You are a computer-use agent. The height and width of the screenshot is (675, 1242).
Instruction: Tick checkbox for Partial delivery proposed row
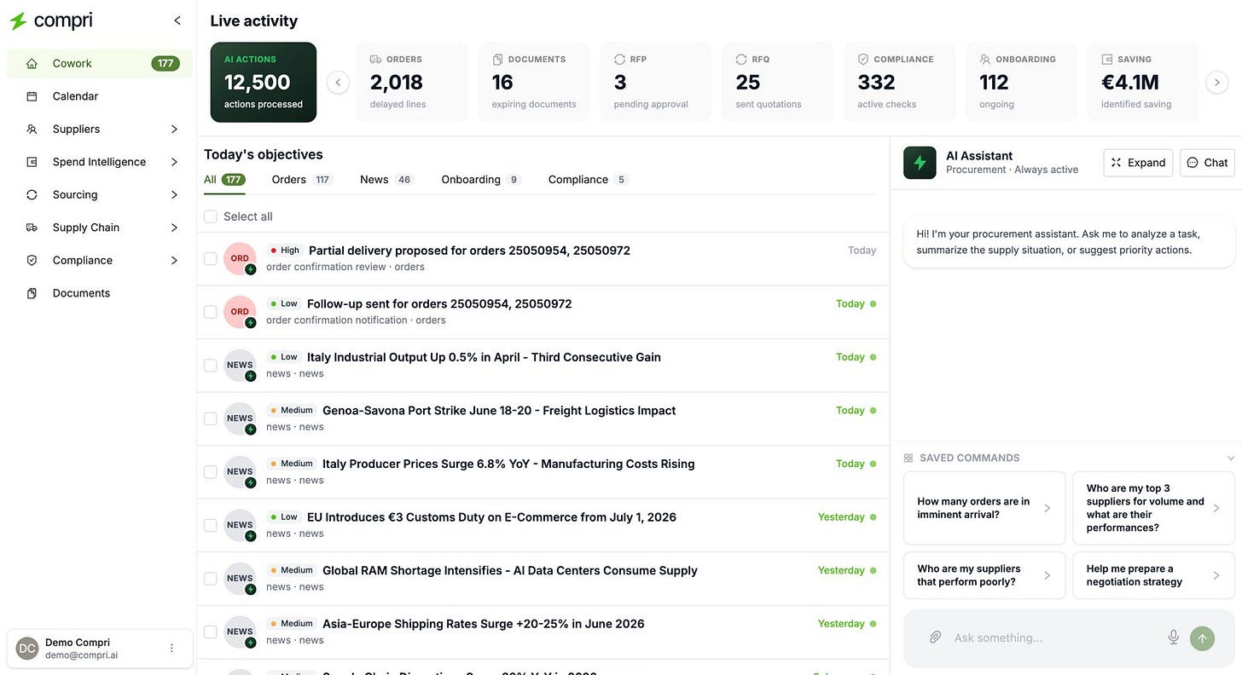tap(211, 258)
